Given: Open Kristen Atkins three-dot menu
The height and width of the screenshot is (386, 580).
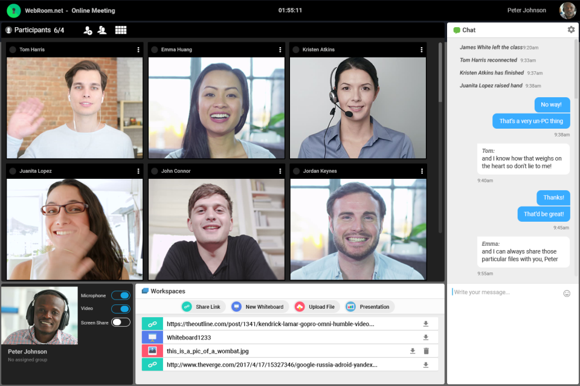Looking at the screenshot, I should 421,50.
